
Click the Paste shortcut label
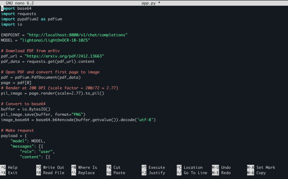[x=119, y=173]
